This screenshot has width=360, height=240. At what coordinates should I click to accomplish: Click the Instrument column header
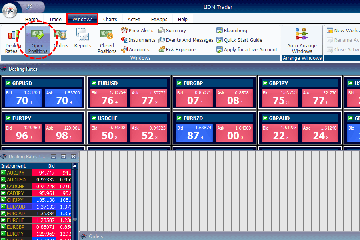[16, 166]
